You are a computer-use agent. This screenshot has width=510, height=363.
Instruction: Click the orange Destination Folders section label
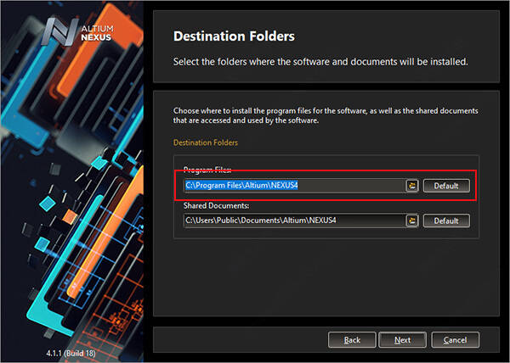tap(206, 142)
